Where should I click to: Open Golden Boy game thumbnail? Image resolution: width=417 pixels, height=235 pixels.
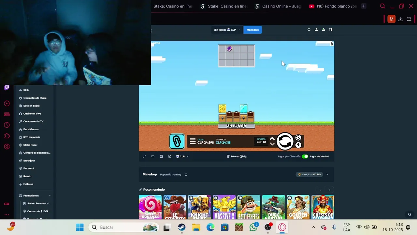pos(298,207)
